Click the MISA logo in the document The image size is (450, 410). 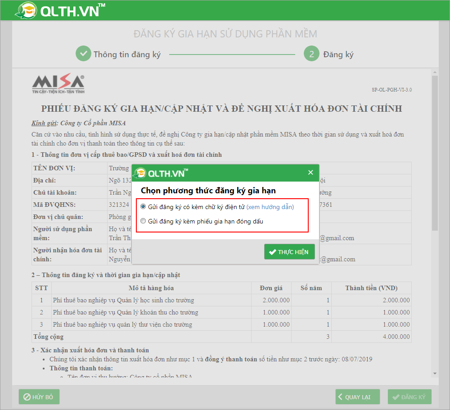tap(58, 83)
